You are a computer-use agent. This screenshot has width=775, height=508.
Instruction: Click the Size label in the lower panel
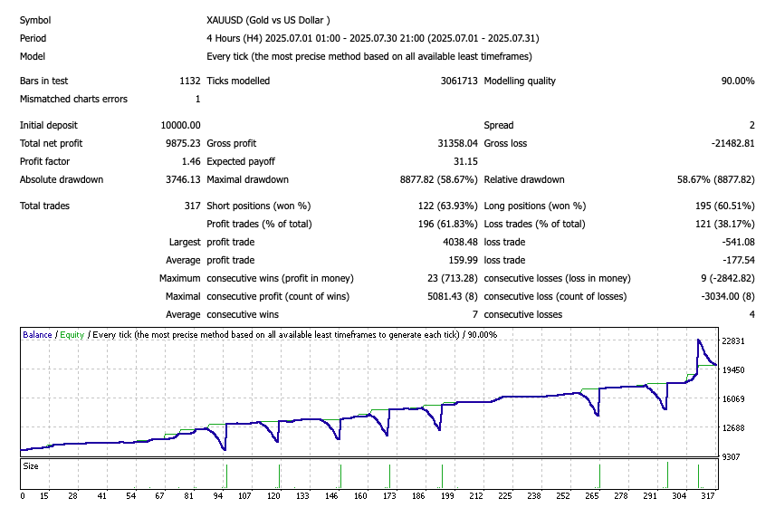tap(31, 466)
